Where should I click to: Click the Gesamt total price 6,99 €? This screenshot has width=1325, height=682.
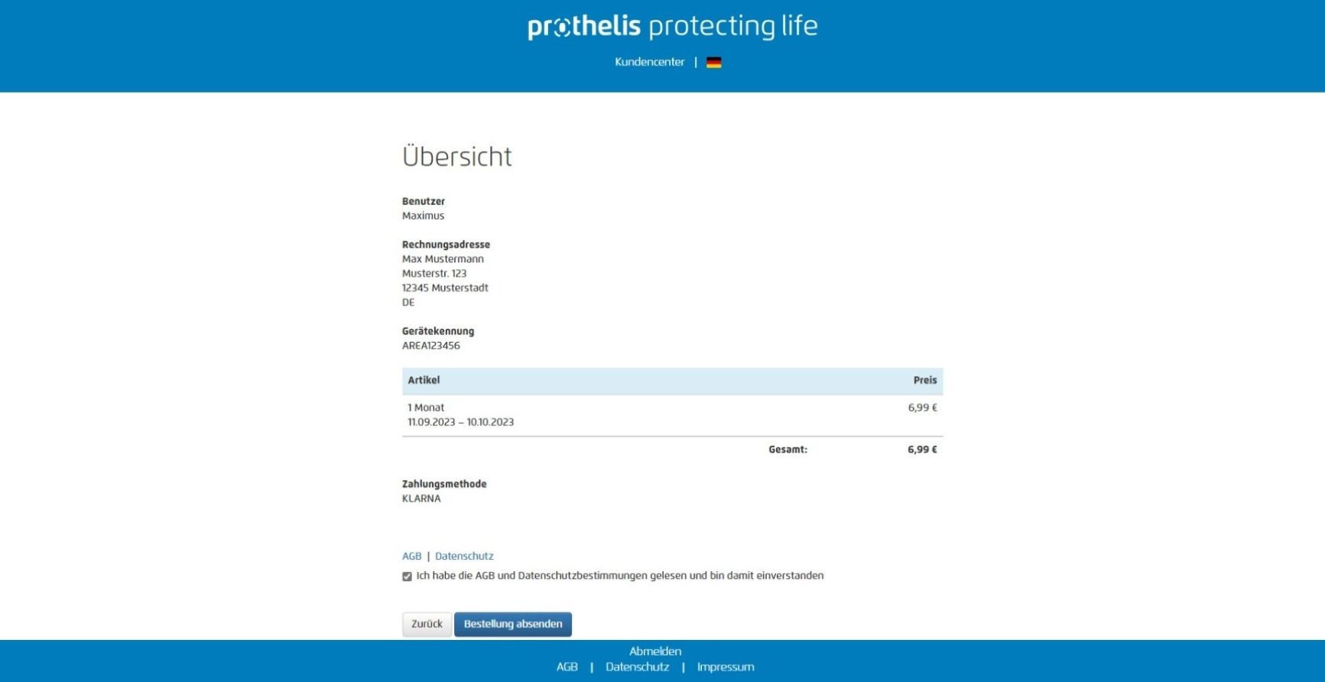922,450
